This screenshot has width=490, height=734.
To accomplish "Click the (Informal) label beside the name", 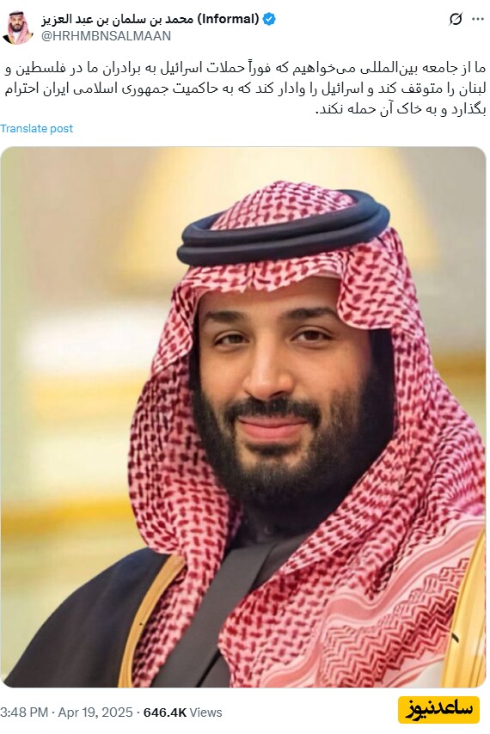I will click(x=228, y=19).
